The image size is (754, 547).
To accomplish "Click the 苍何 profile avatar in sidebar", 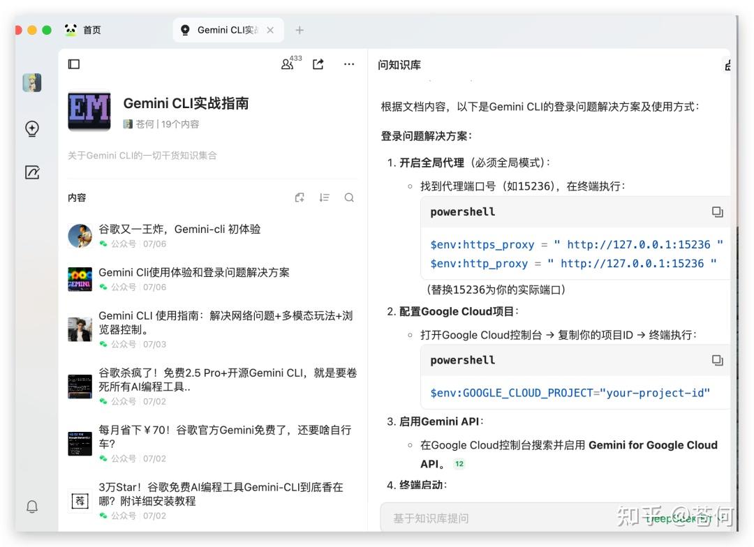I will coord(32,82).
